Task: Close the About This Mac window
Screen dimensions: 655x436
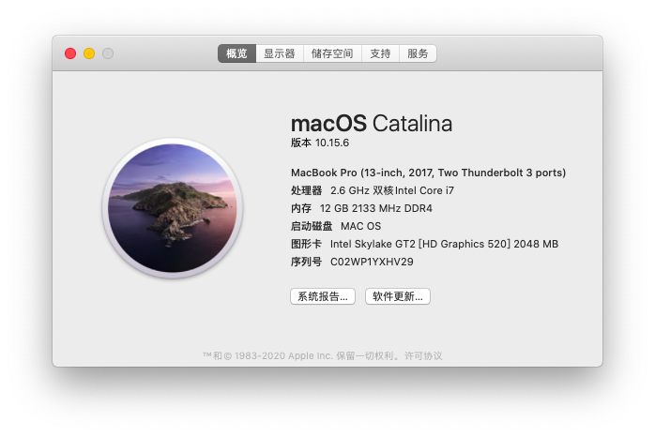Action: point(70,53)
